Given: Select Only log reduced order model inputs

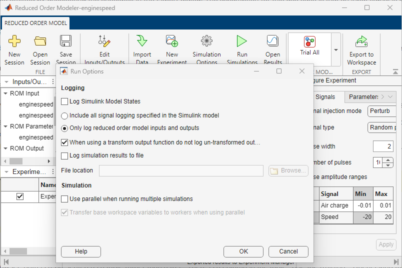Looking at the screenshot, I should (64, 128).
